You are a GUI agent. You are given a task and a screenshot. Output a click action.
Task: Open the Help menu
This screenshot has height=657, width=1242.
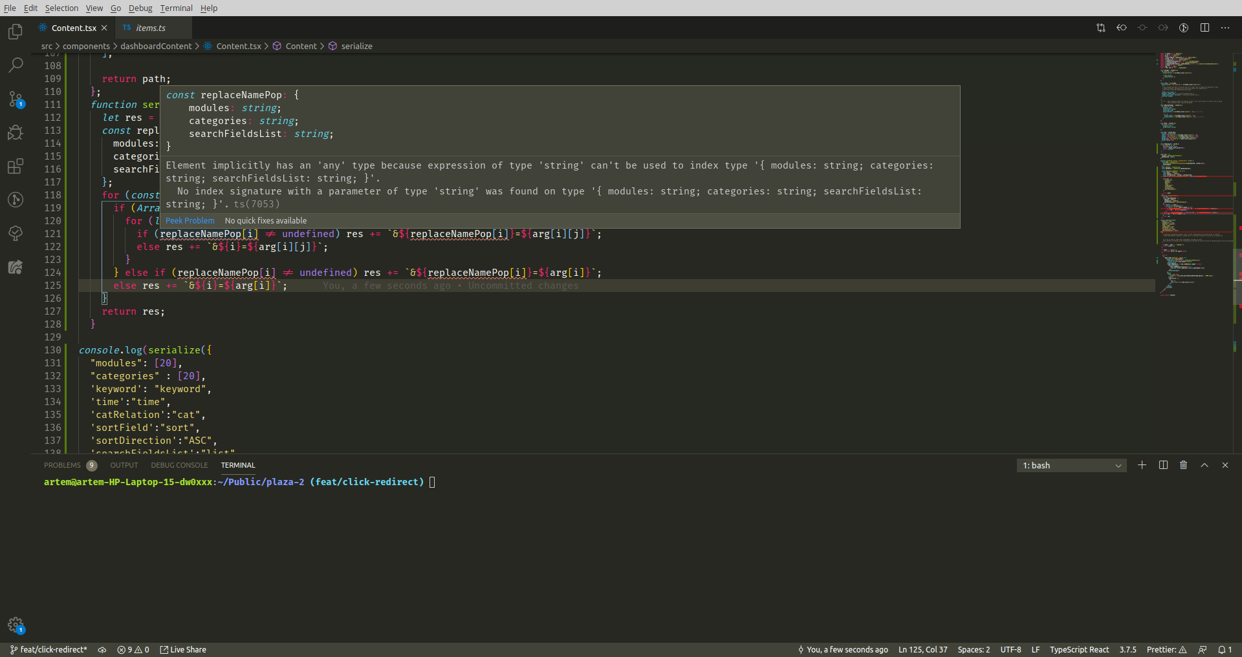(209, 8)
